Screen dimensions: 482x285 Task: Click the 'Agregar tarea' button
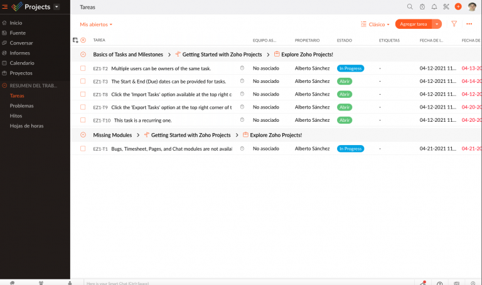pos(414,24)
